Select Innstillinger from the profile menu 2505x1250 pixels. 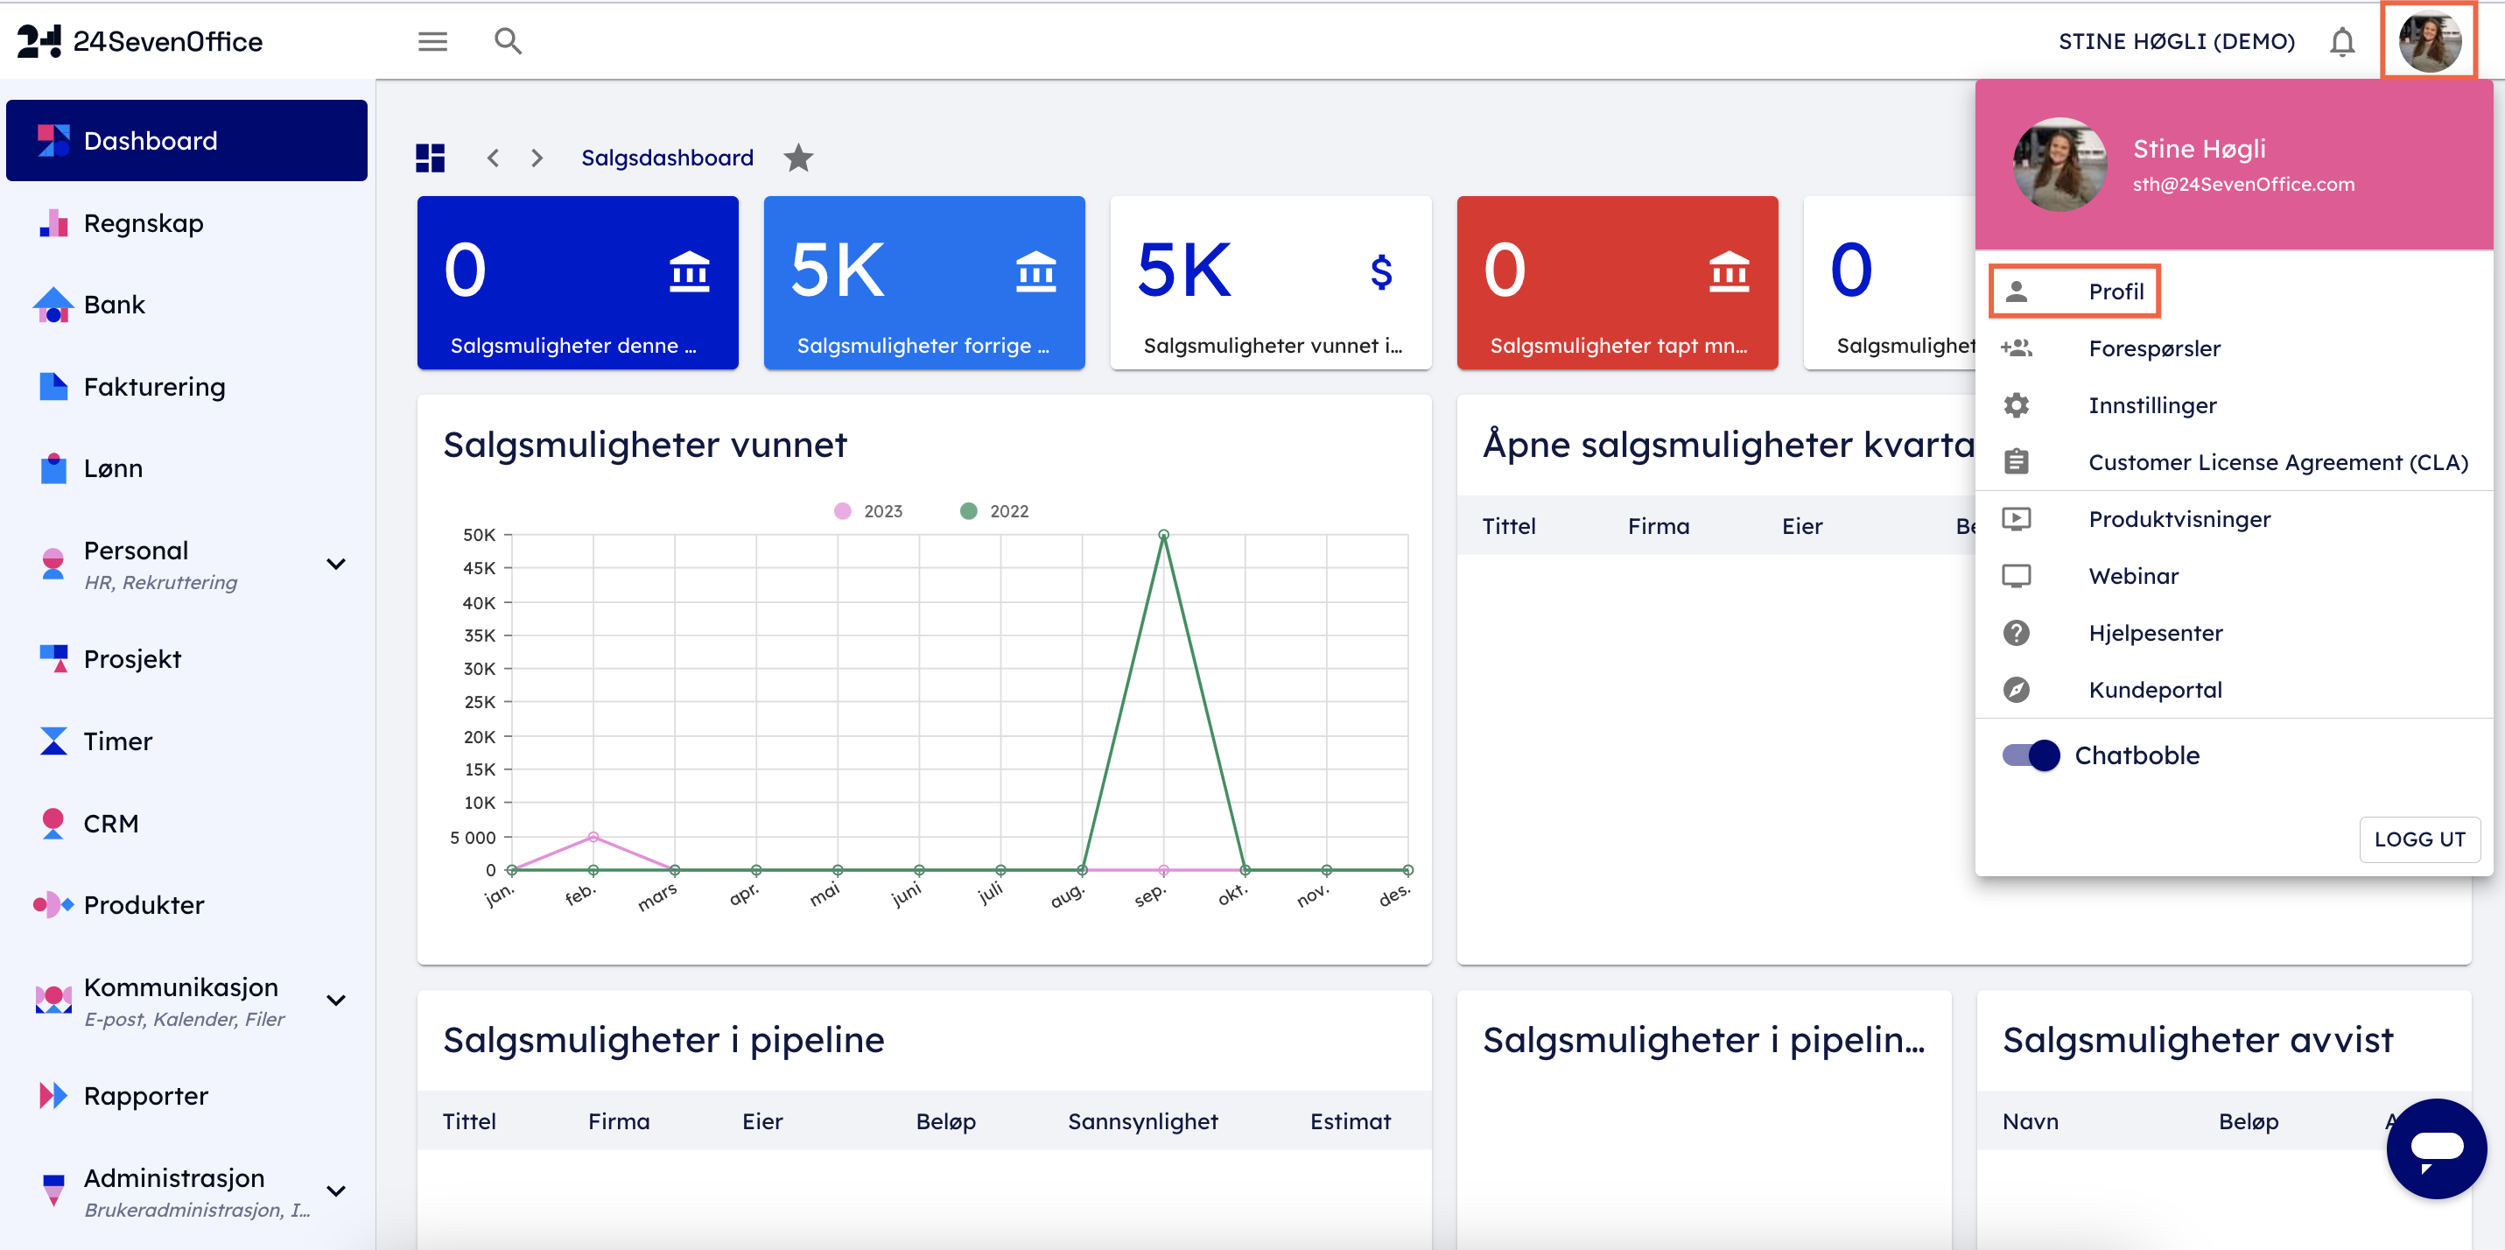tap(2152, 404)
